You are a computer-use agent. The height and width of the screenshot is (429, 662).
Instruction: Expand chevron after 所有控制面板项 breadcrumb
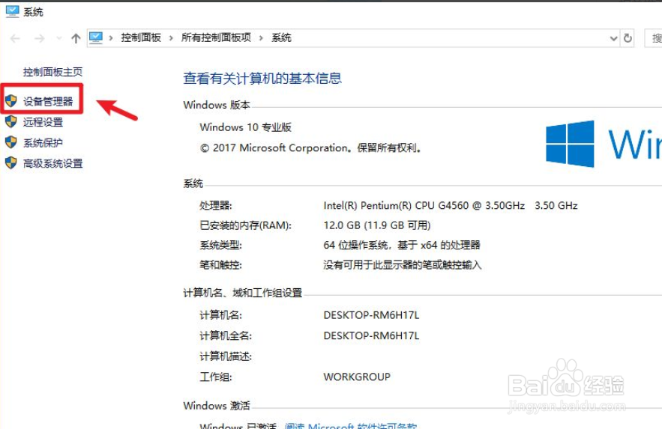[x=261, y=38]
